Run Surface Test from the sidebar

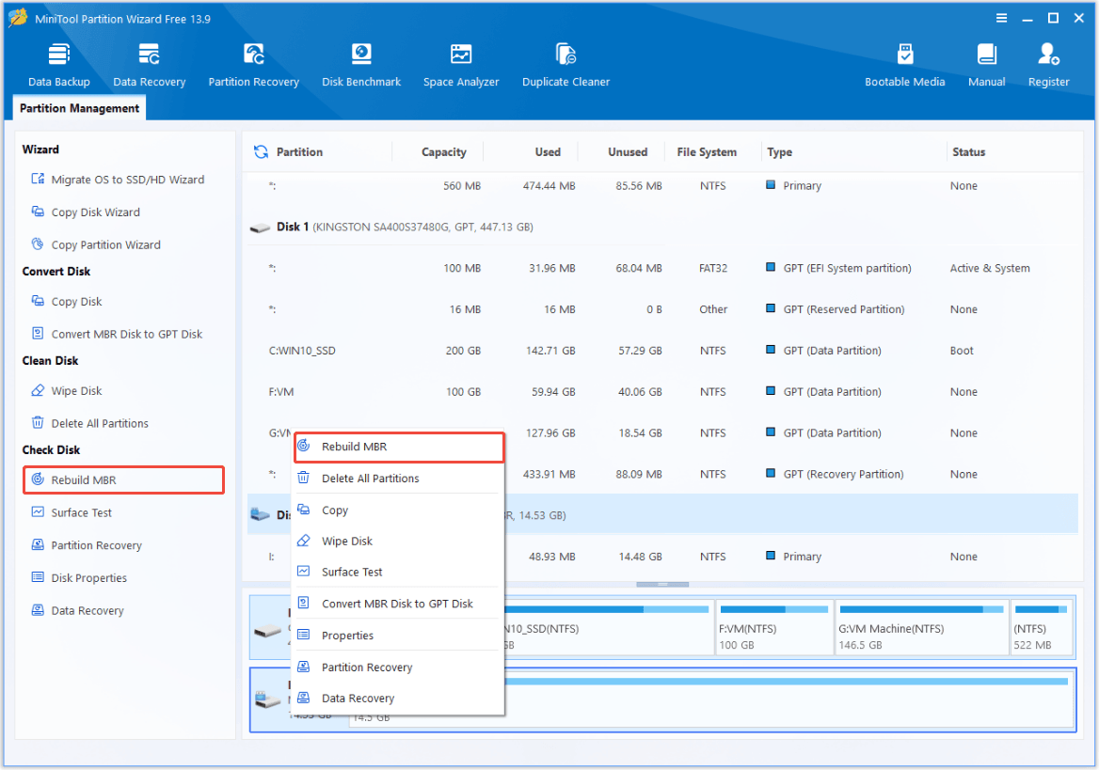tap(72, 513)
